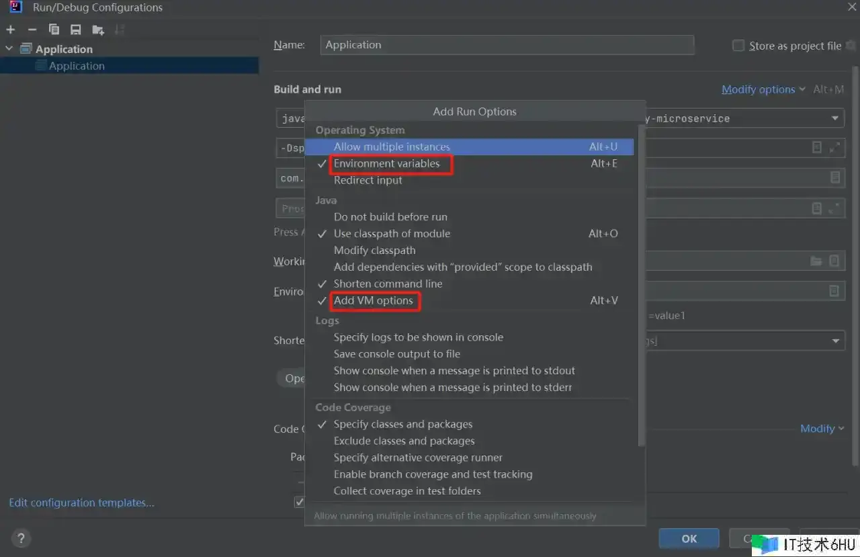The height and width of the screenshot is (557, 860).
Task: Click the Save Configuration disk icon
Action: tap(76, 30)
